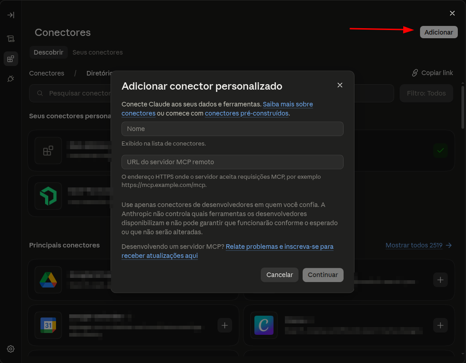Click the Cancelar button
The width and height of the screenshot is (466, 363).
[279, 275]
